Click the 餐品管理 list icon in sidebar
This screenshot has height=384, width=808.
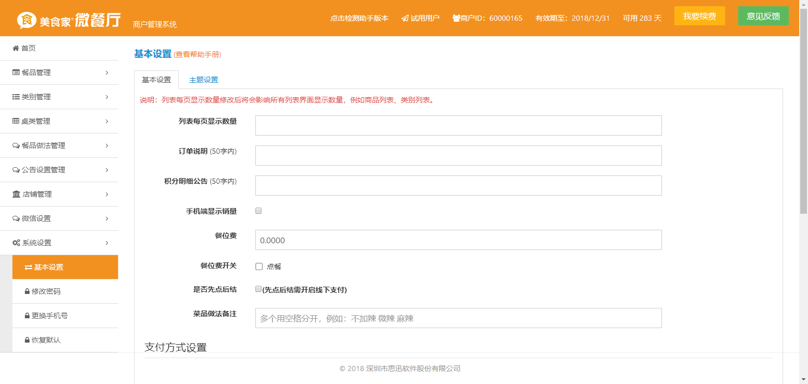pos(16,72)
